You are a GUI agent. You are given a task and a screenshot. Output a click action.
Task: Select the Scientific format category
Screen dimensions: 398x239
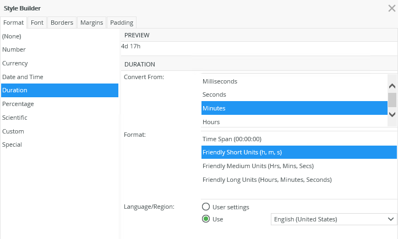coord(14,118)
